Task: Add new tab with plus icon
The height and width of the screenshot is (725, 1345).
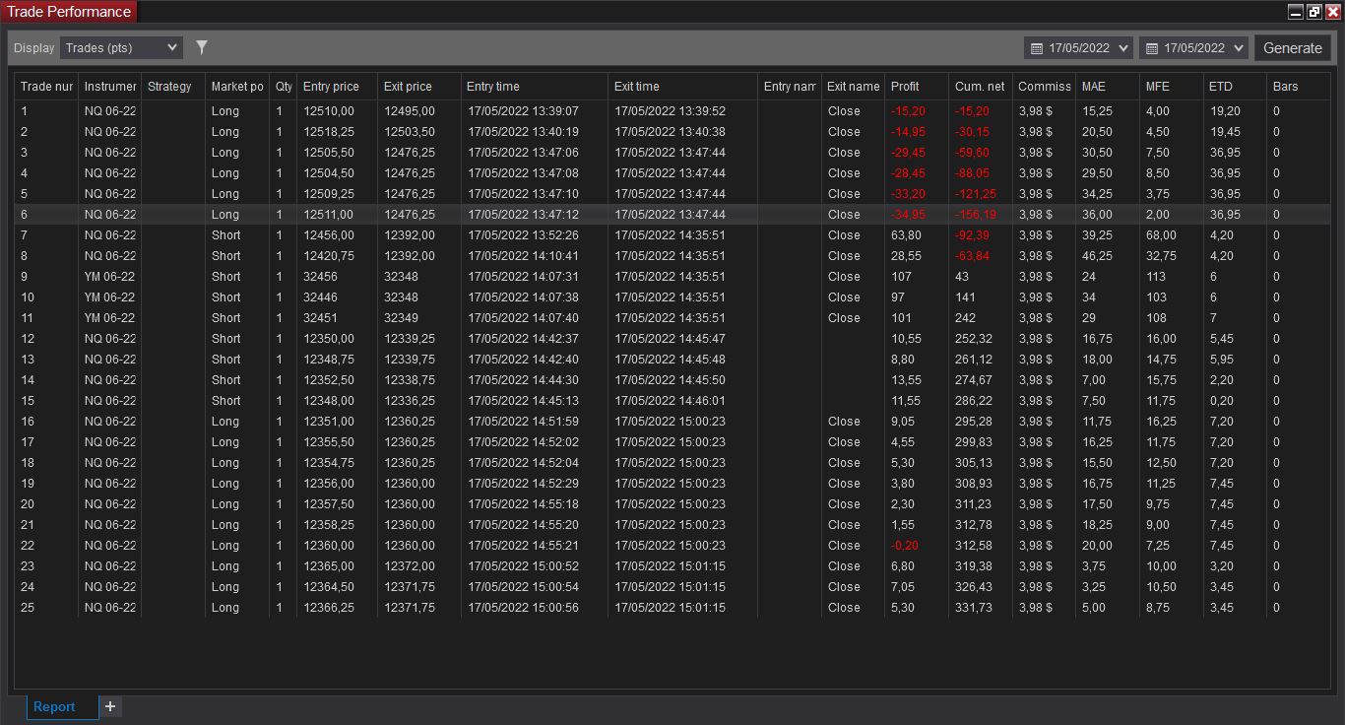Action: (110, 706)
